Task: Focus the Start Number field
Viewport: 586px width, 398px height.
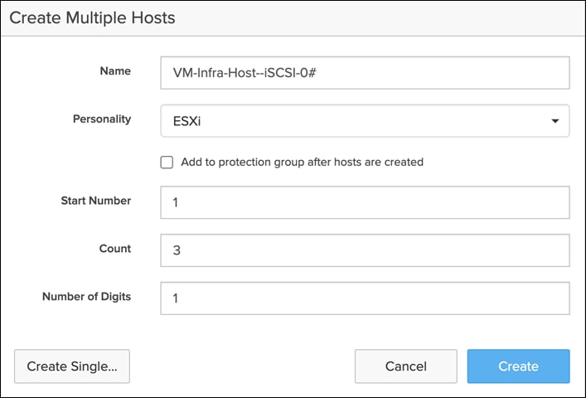Action: point(365,202)
